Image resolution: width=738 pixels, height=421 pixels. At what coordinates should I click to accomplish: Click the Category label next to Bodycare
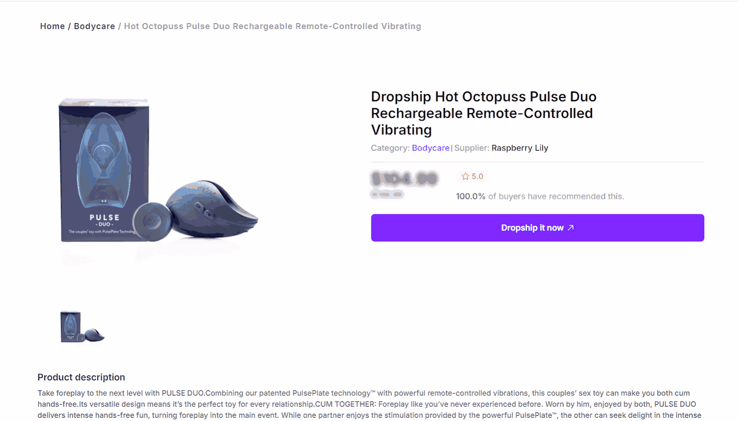click(x=390, y=148)
